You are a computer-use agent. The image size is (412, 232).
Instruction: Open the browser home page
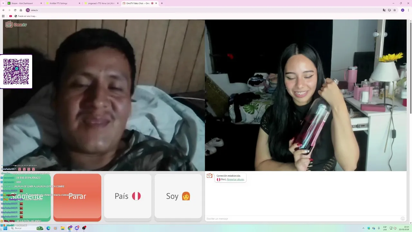point(21,10)
